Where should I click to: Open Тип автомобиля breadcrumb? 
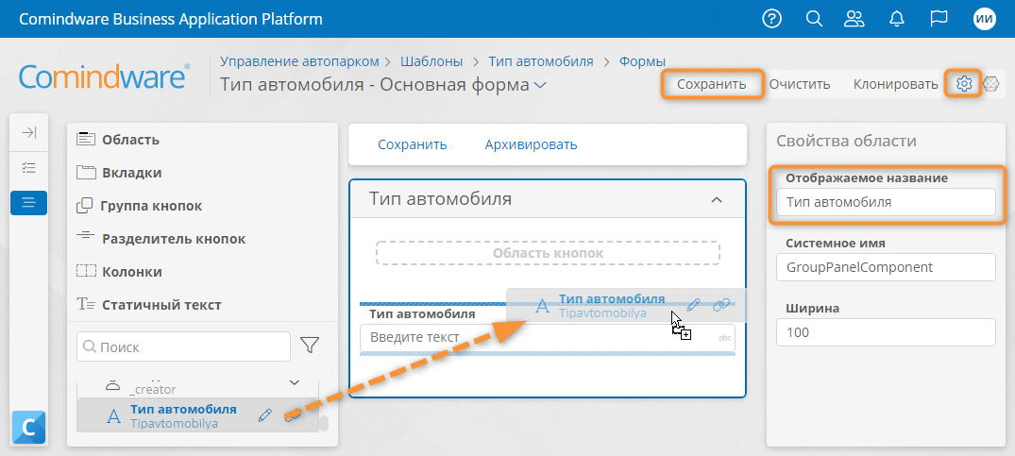pyautogui.click(x=540, y=61)
